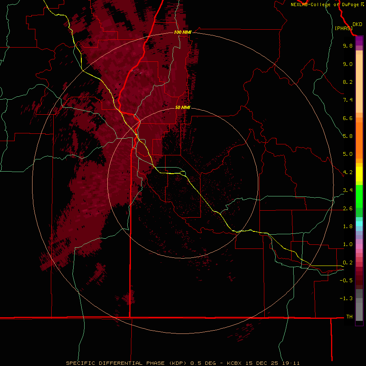Select the -1.3 scale value label
Image resolution: width=366 pixels, height=366 pixels.
(346, 298)
